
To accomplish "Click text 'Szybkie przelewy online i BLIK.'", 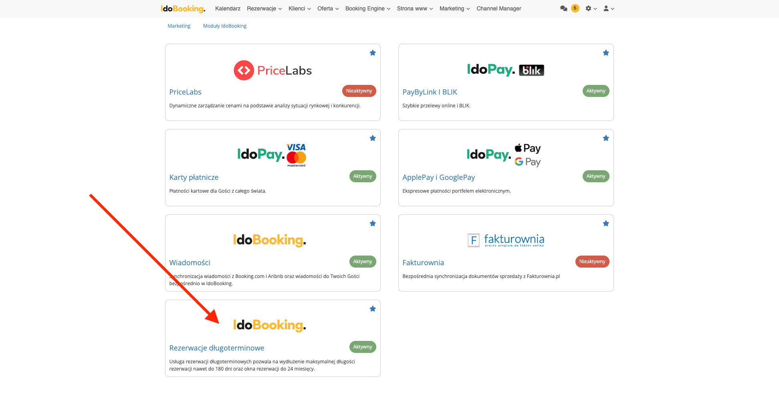I will [436, 106].
